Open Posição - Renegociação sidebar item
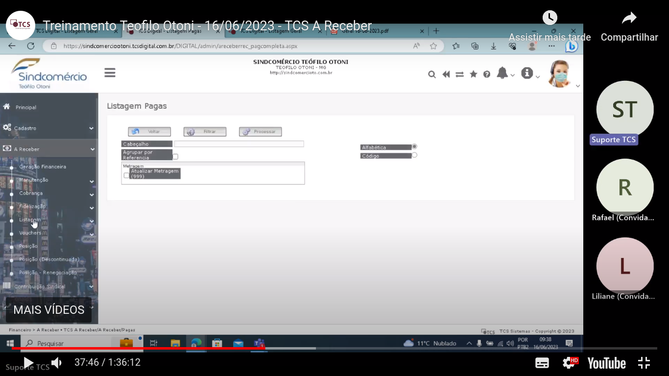 (x=48, y=273)
